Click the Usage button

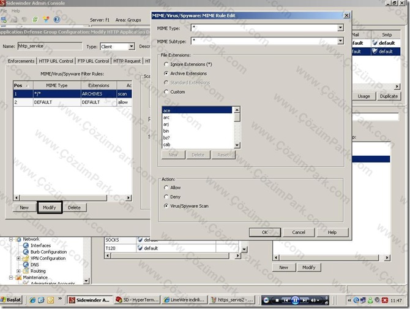pyautogui.click(x=363, y=96)
